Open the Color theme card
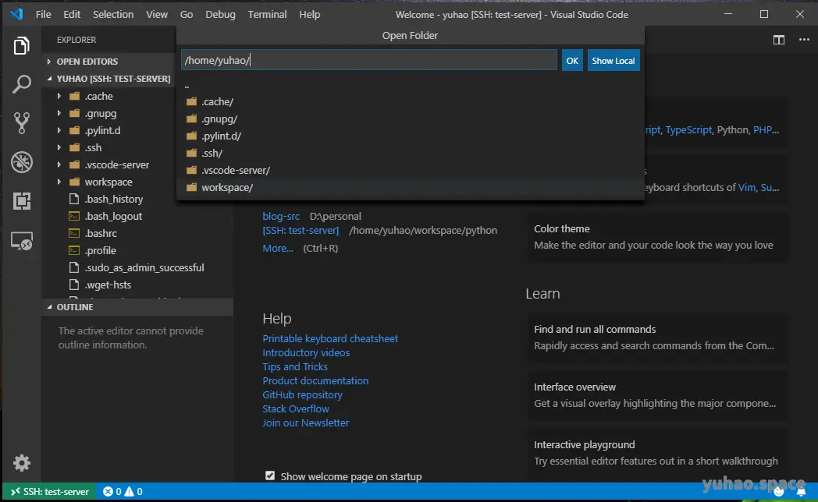The width and height of the screenshot is (818, 502). [657, 237]
